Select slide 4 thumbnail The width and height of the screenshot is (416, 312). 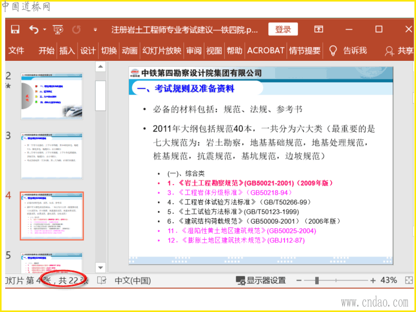(51, 216)
